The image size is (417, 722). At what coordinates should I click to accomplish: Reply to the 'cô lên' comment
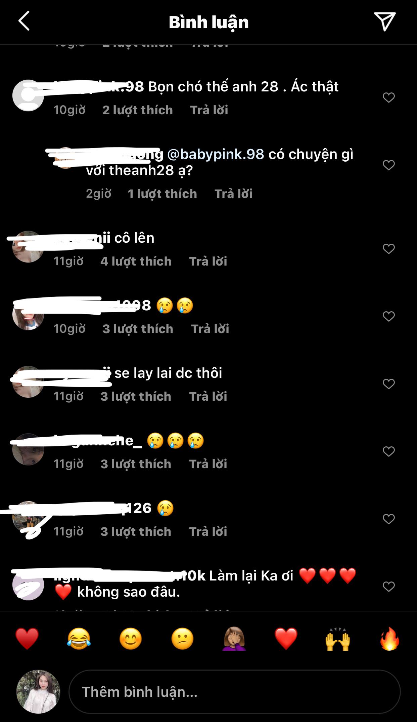208,261
